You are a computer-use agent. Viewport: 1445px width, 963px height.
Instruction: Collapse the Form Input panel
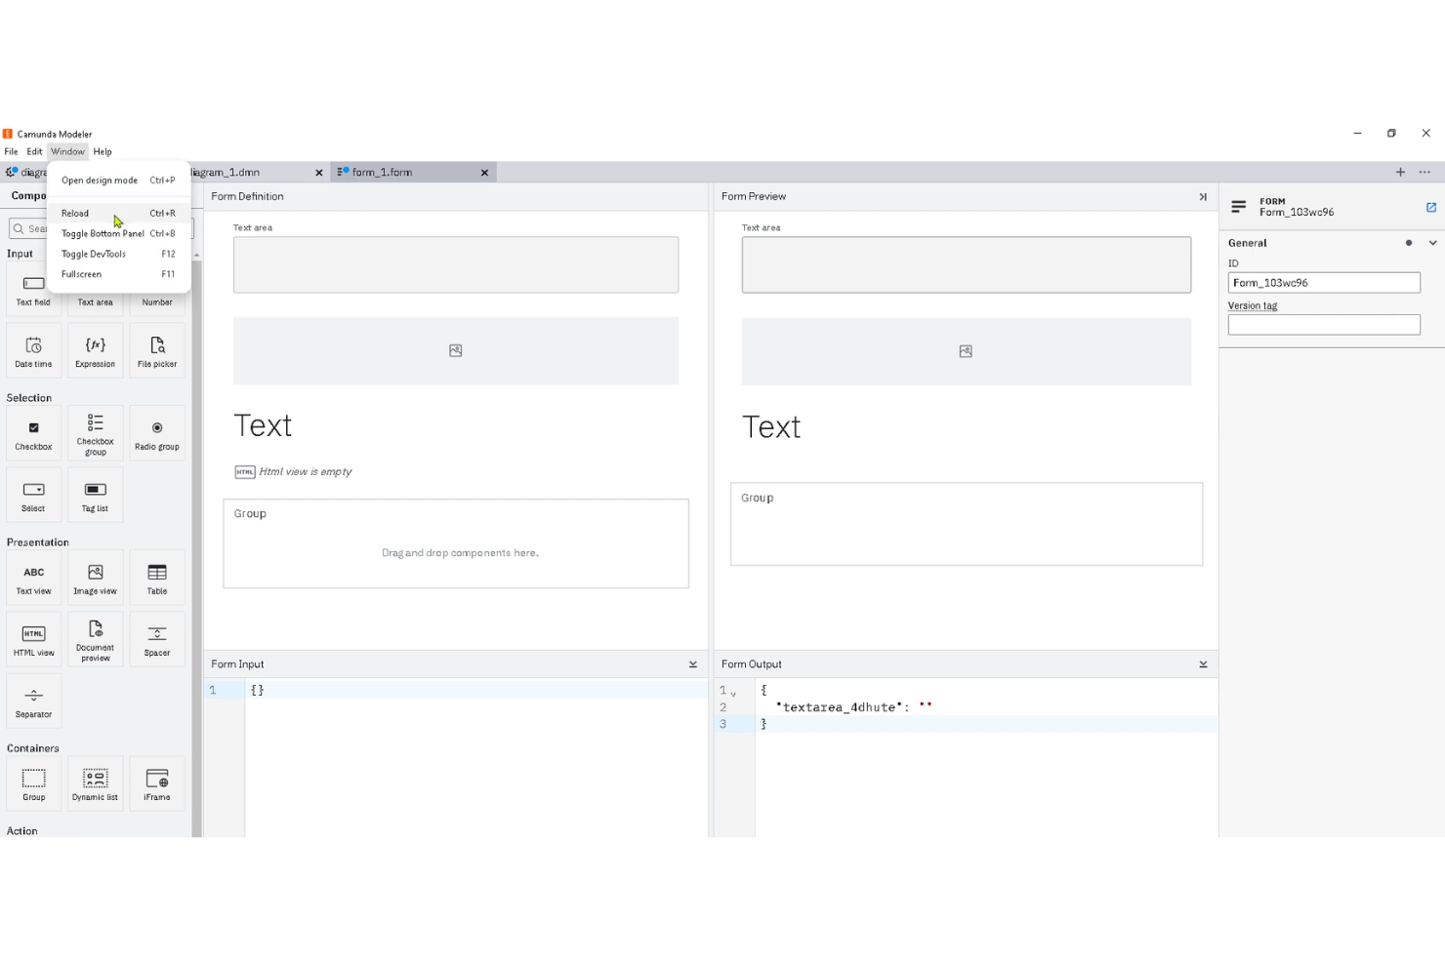click(693, 664)
